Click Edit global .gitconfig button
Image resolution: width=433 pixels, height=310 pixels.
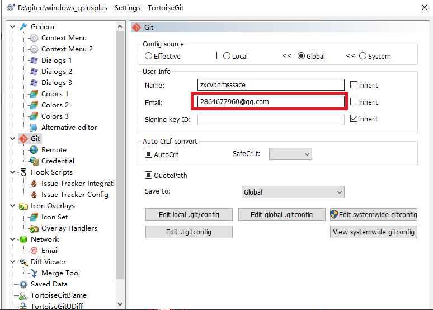[x=281, y=215]
